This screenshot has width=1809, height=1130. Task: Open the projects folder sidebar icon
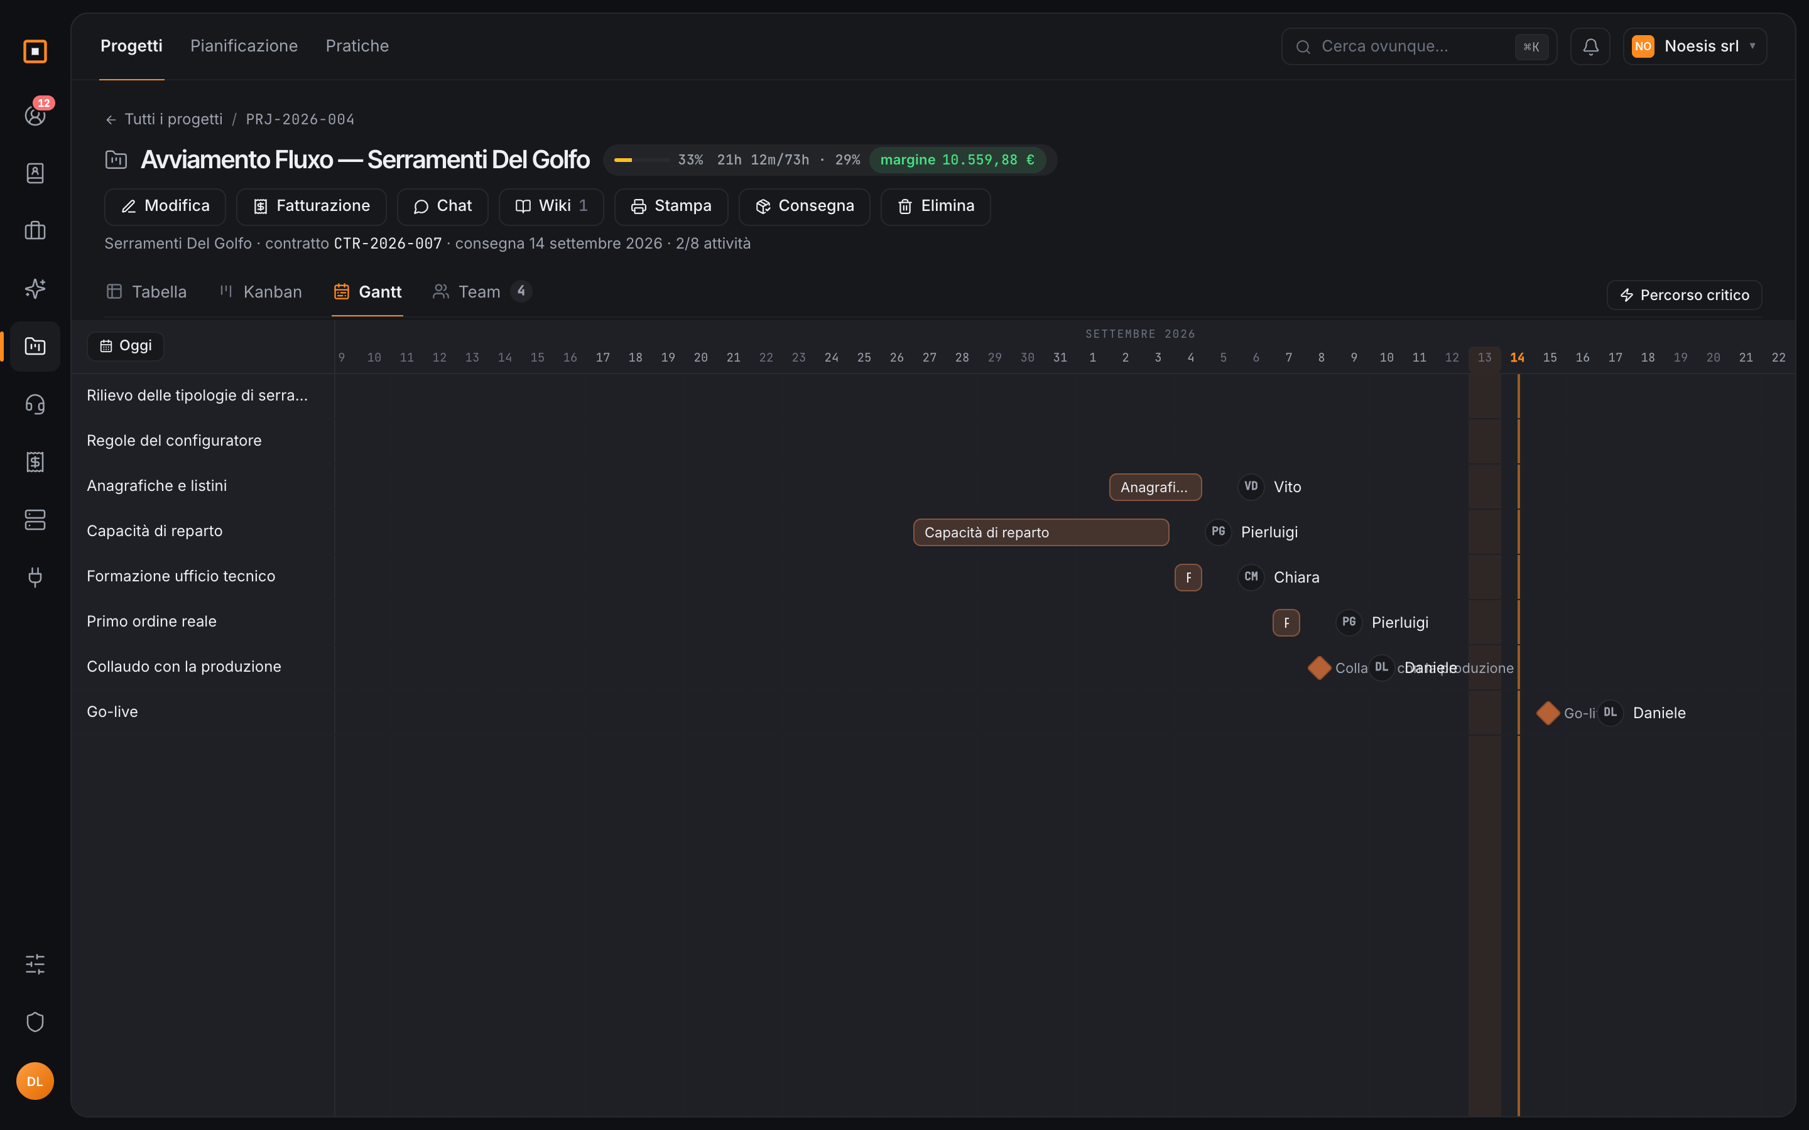(35, 346)
